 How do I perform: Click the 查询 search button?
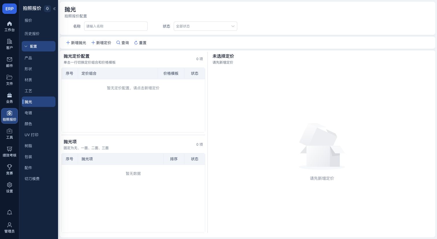123,43
